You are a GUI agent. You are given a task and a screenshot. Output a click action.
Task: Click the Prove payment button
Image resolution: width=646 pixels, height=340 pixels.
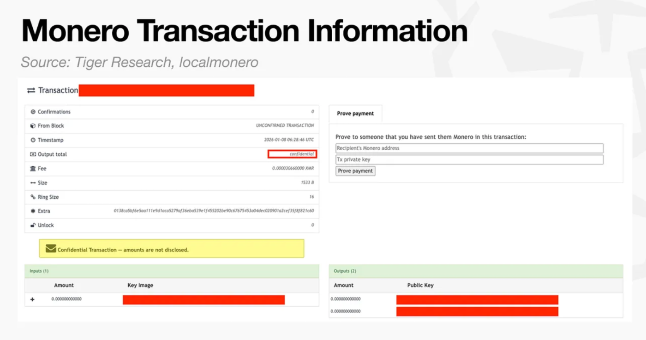tap(355, 171)
